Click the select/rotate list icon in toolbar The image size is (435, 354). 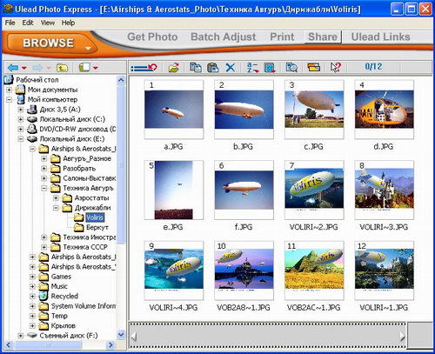[144, 68]
